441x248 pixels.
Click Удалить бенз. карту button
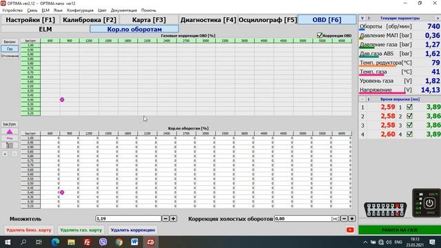pyautogui.click(x=29, y=230)
